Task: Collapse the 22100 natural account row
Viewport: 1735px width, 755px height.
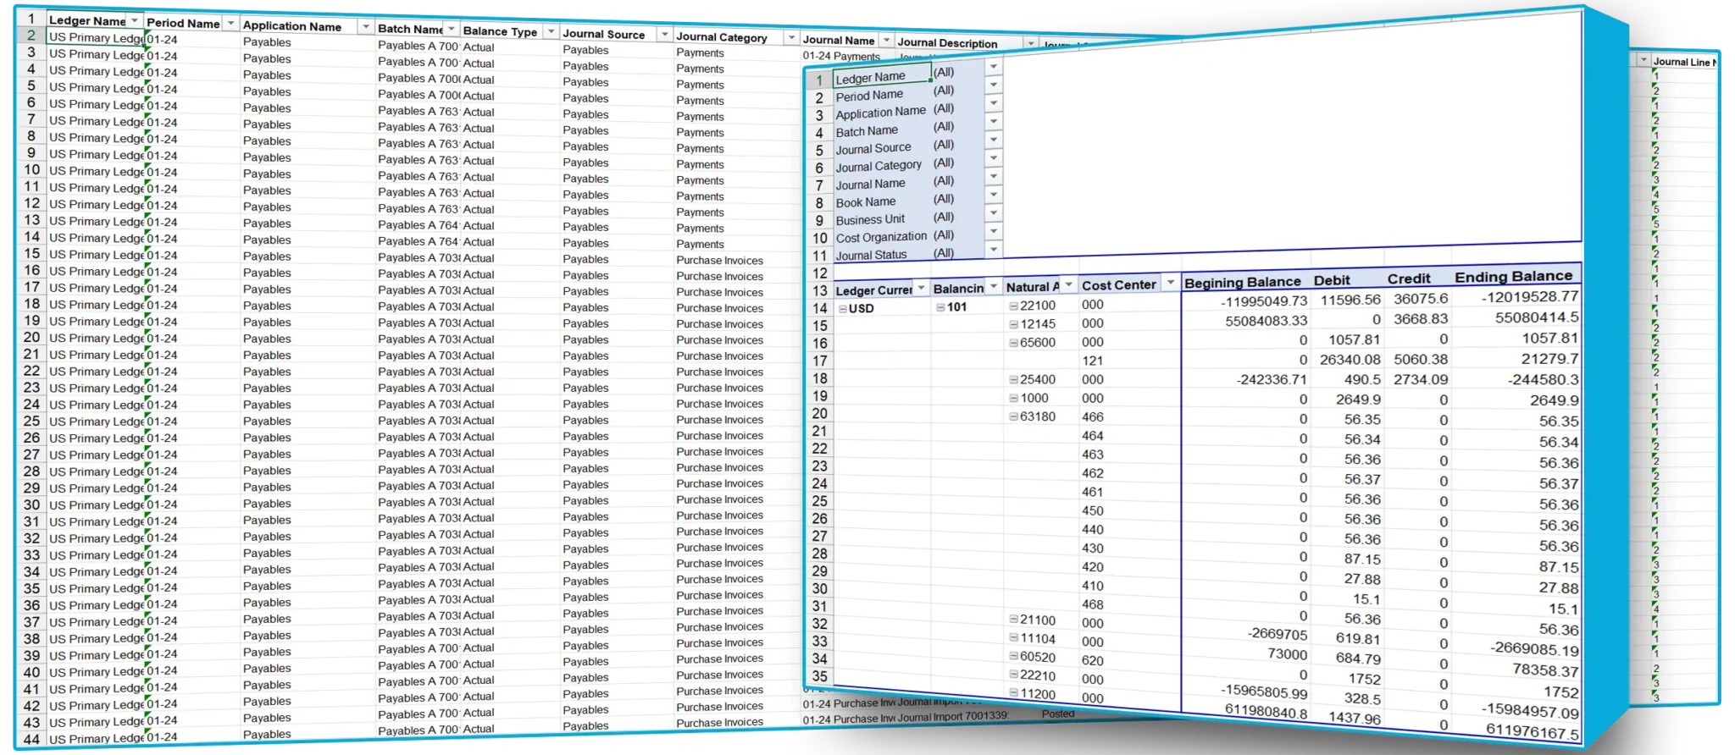Action: click(x=1013, y=306)
